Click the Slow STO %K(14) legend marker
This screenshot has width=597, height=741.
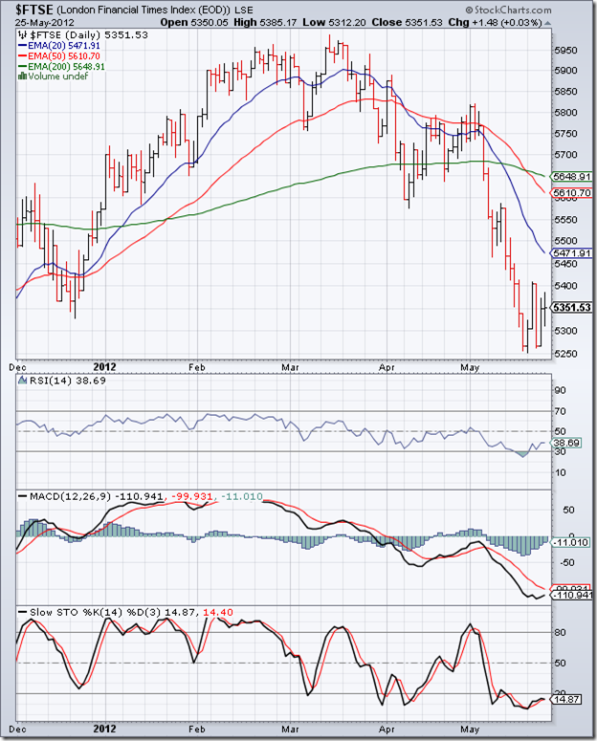point(22,612)
